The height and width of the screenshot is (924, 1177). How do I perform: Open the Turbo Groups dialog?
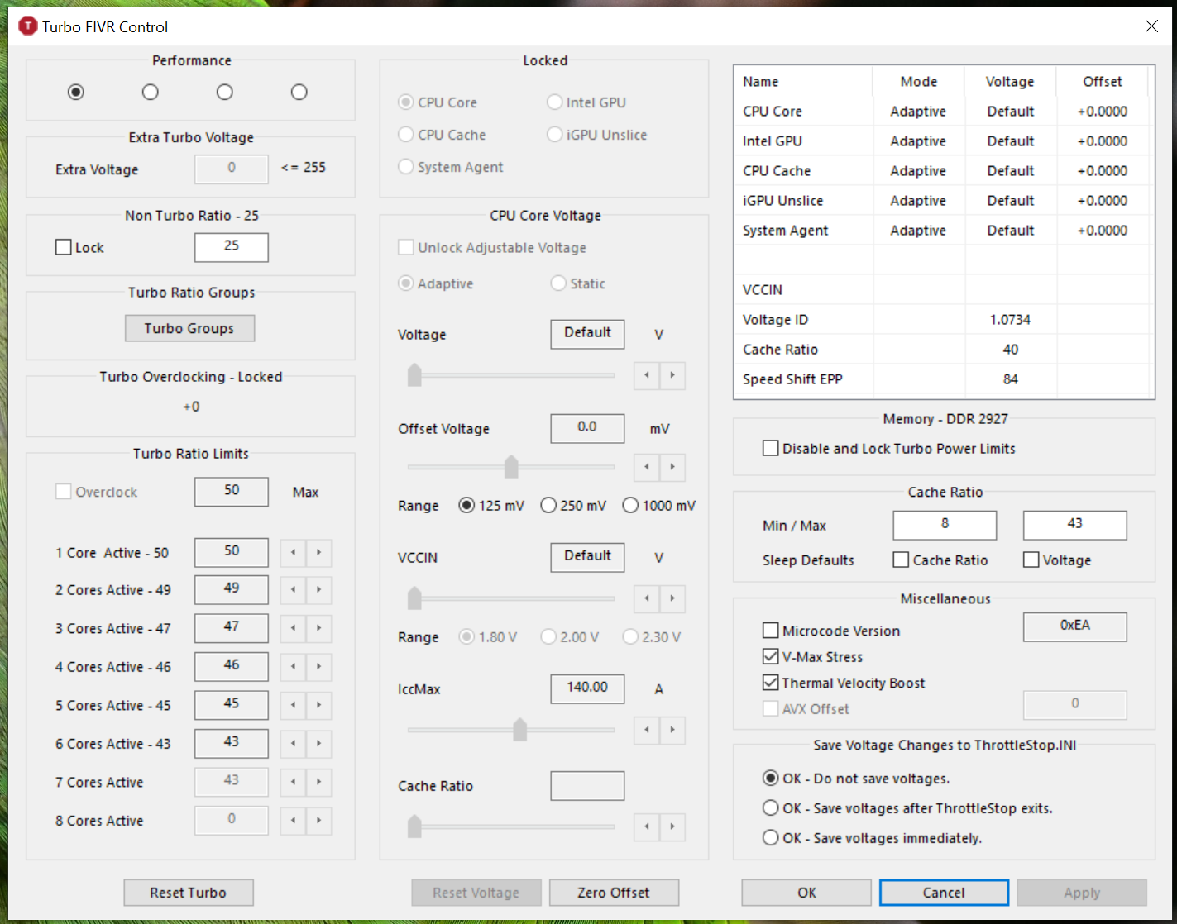[189, 328]
